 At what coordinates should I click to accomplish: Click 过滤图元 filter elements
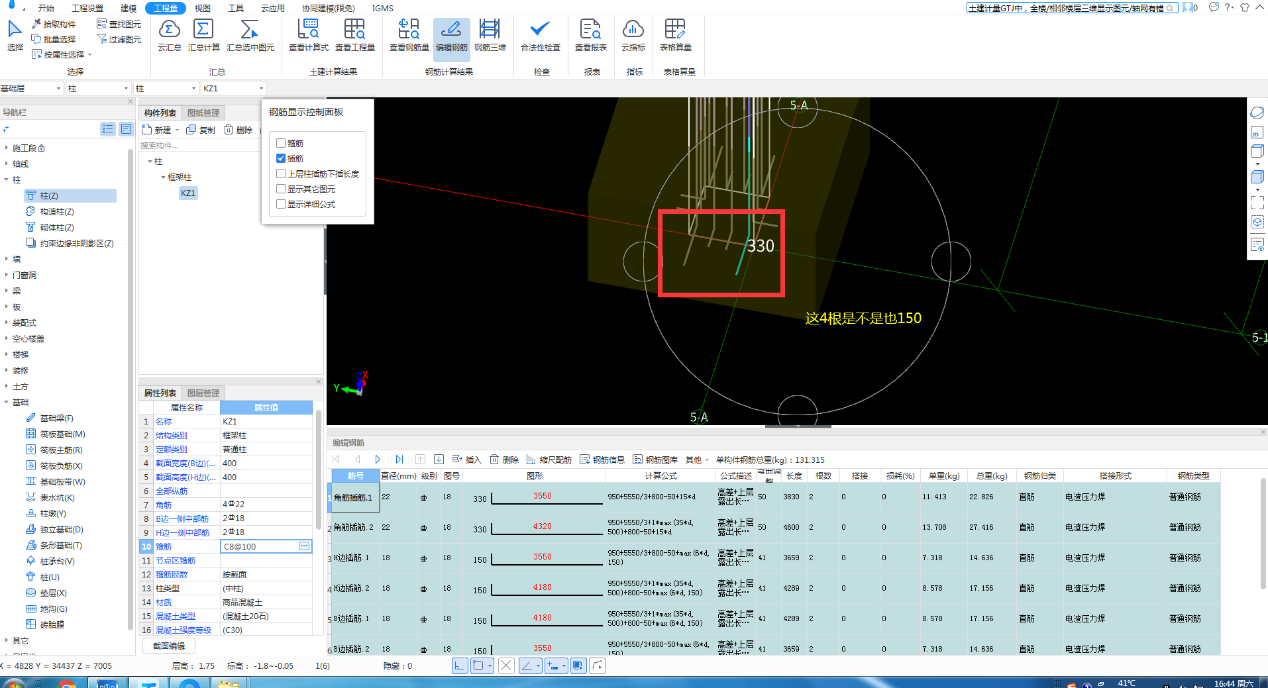tap(119, 39)
